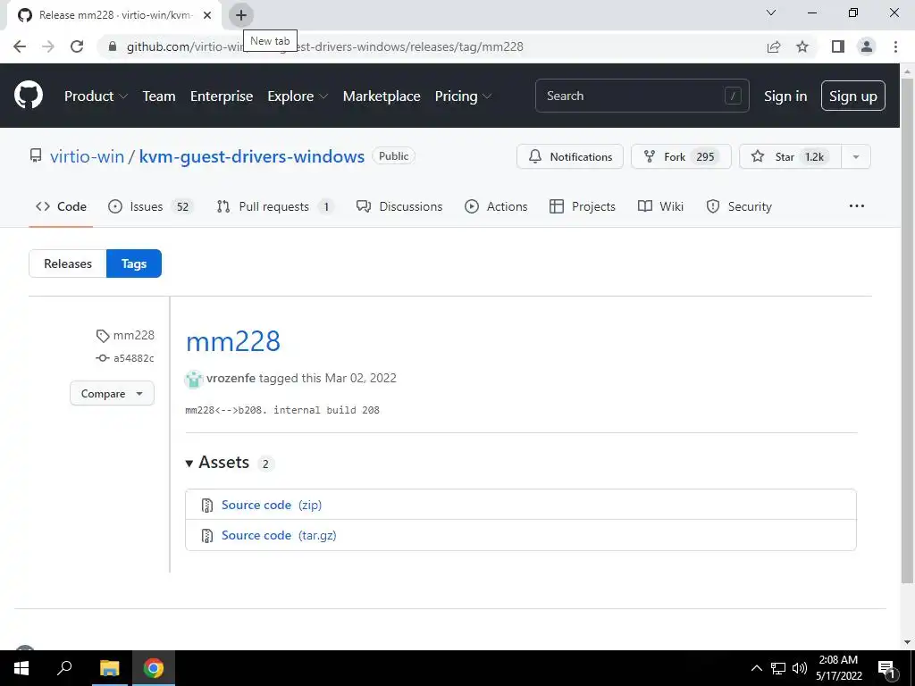
Task: Open File Explorer from the taskbar
Action: [x=109, y=668]
